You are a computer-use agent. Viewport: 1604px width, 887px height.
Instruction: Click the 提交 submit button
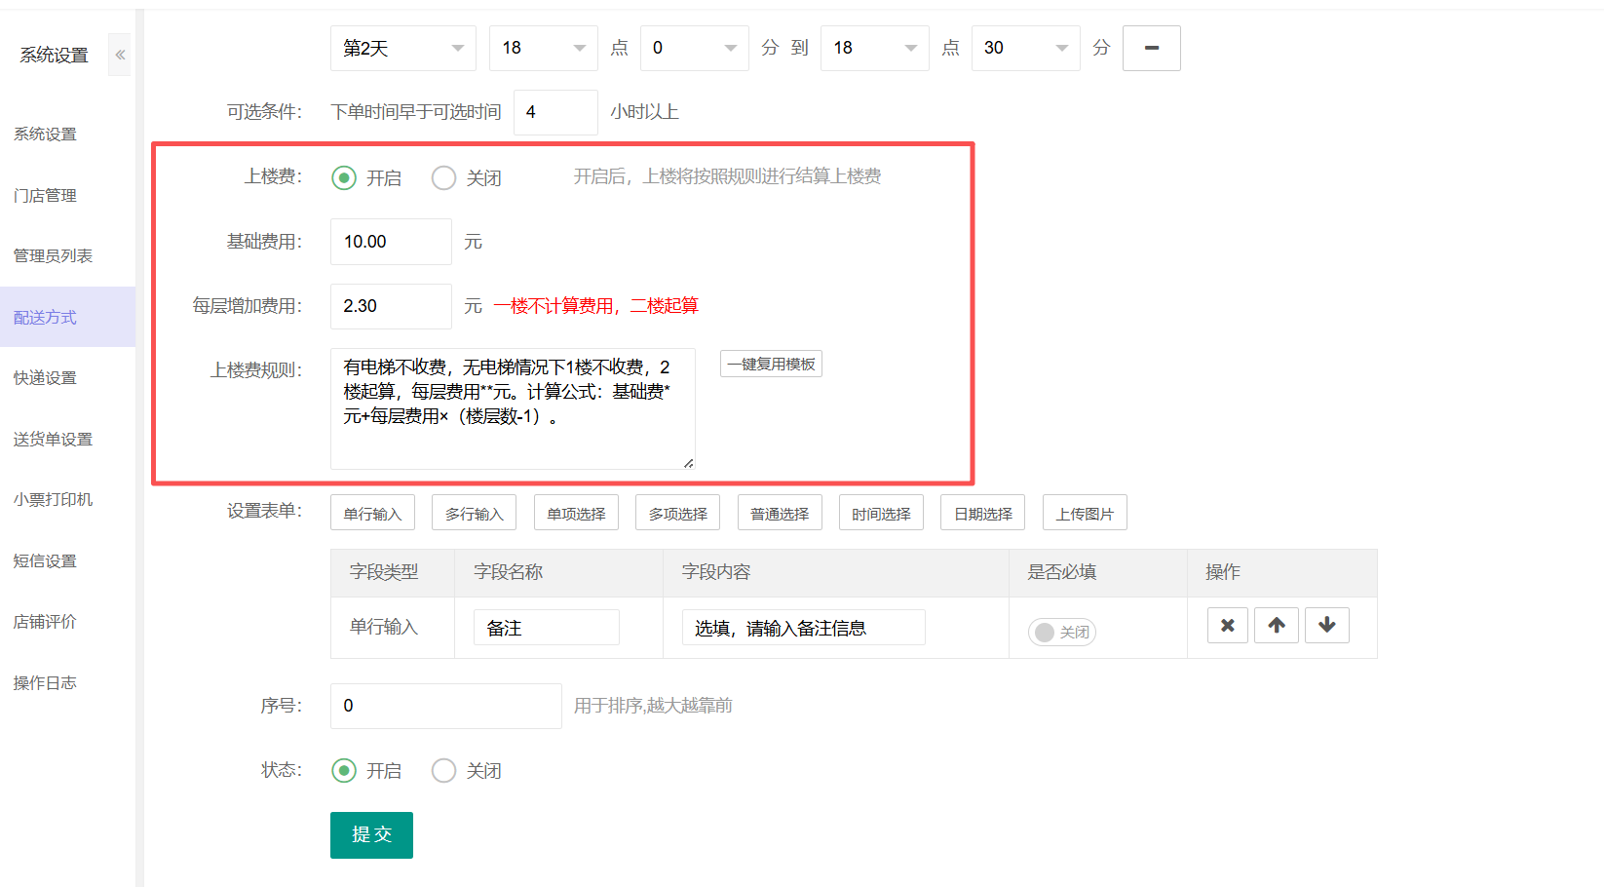371,835
